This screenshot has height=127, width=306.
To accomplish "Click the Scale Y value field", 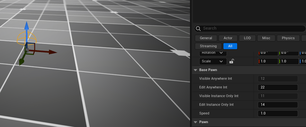I will [289, 61].
